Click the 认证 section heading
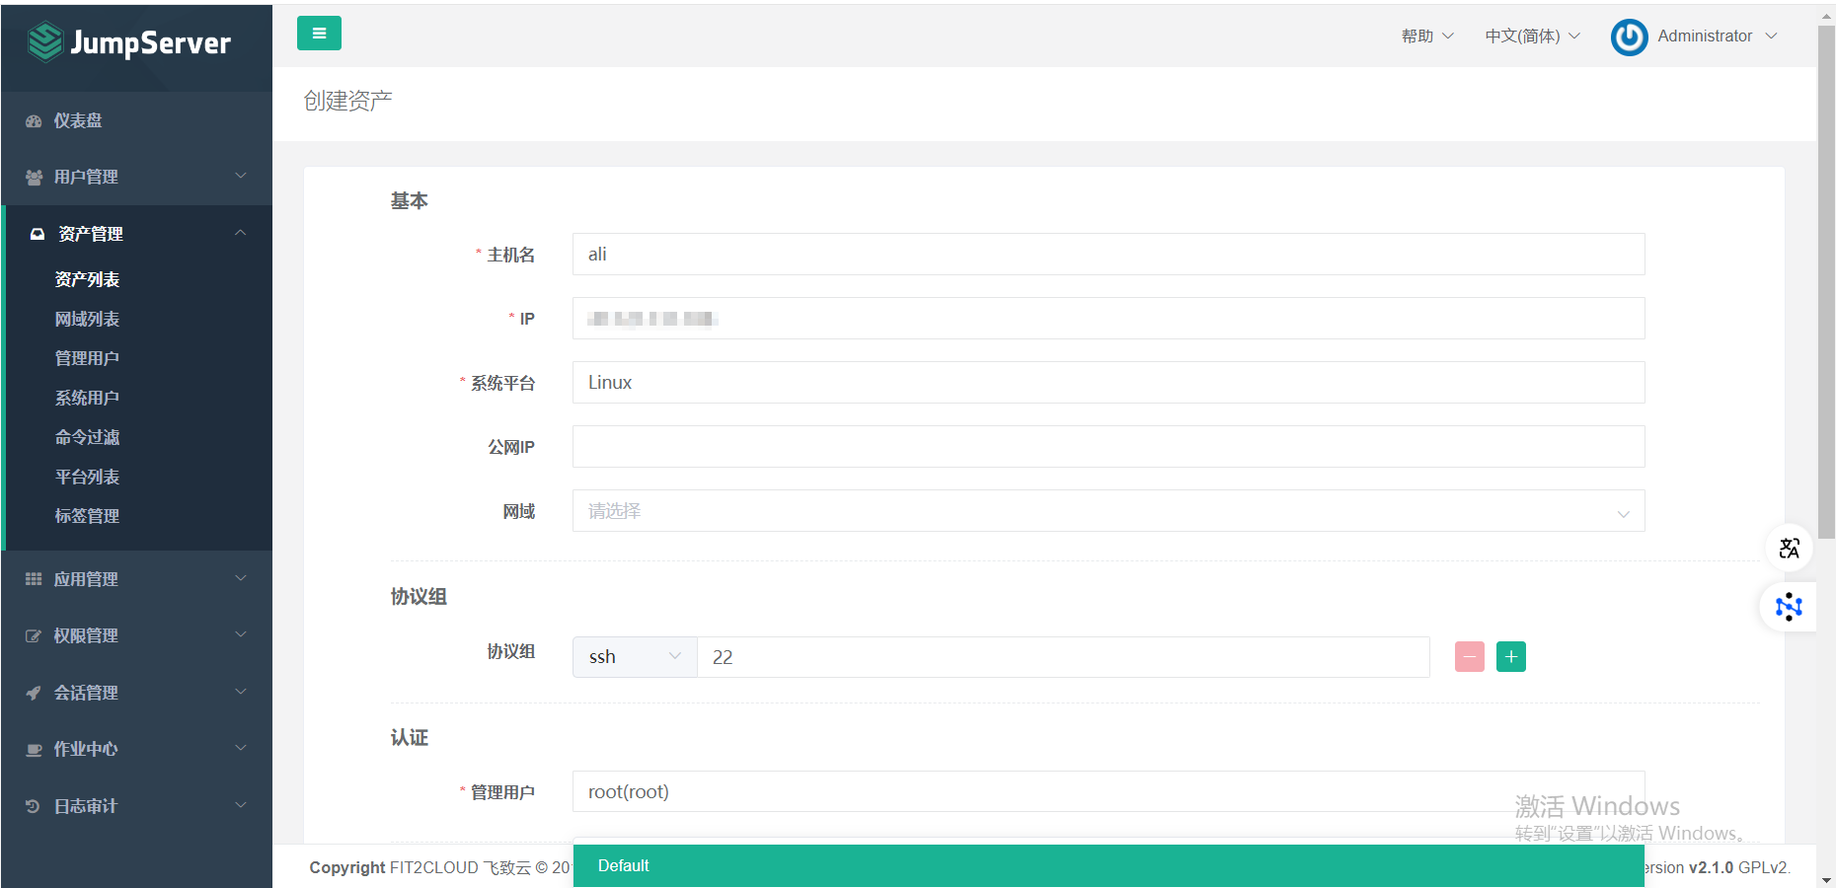The image size is (1836, 888). coord(409,738)
